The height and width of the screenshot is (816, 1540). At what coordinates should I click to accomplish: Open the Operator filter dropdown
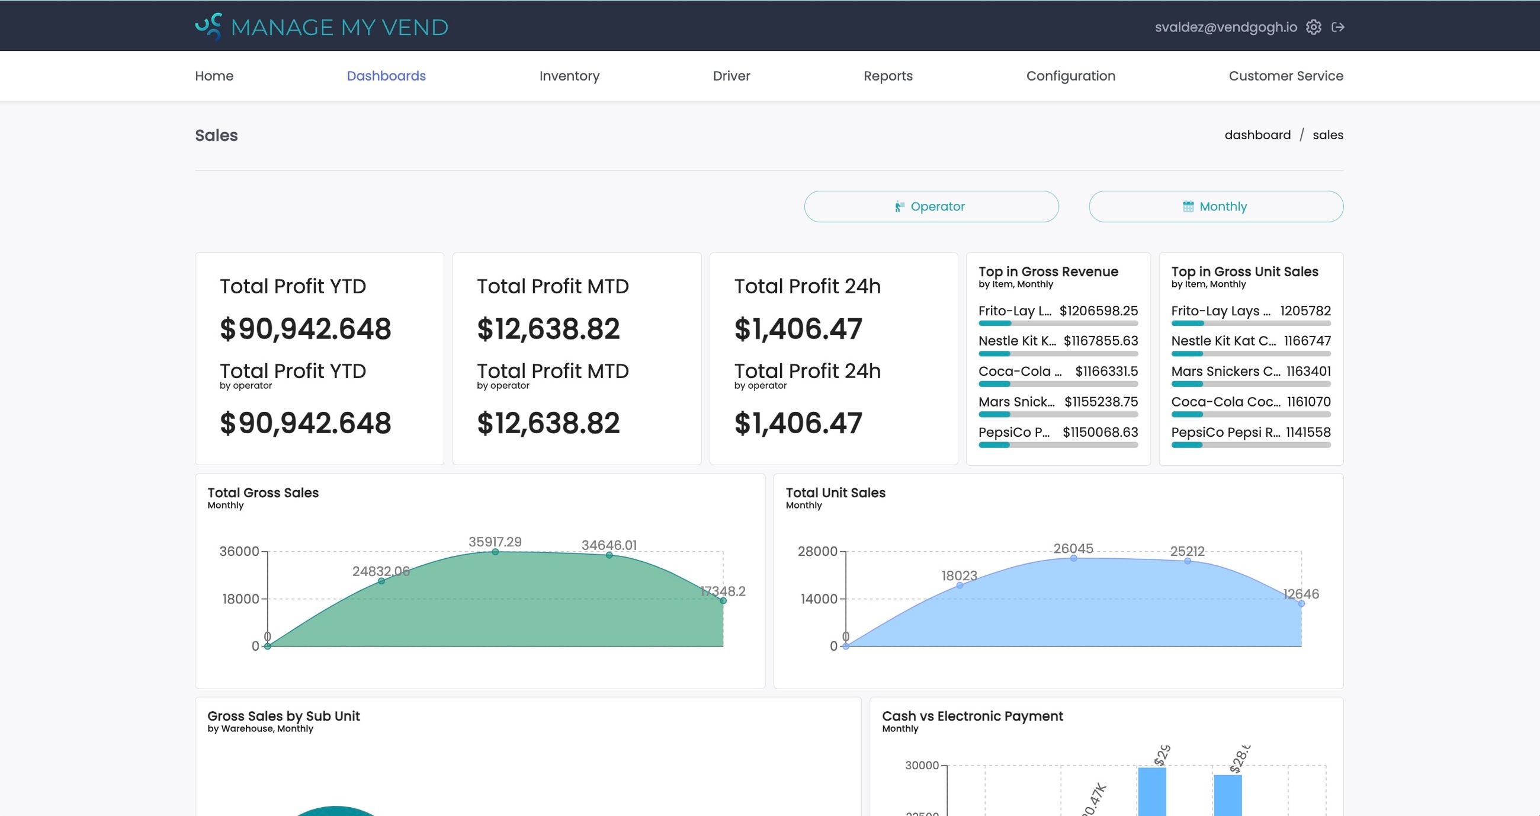(x=931, y=206)
